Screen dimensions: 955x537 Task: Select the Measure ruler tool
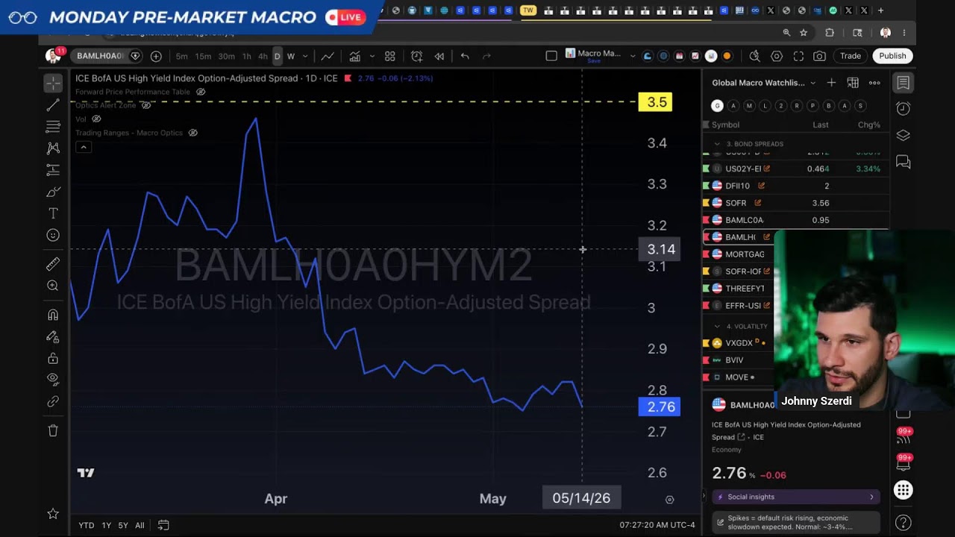click(x=53, y=264)
